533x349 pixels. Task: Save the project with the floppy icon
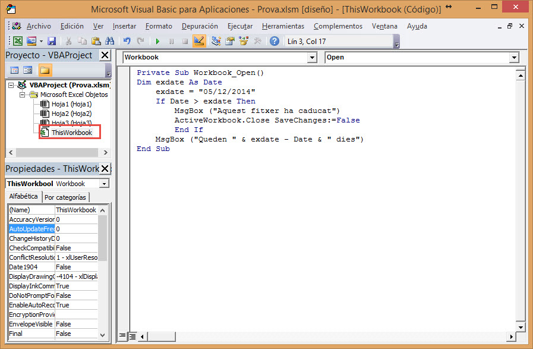pyautogui.click(x=51, y=41)
